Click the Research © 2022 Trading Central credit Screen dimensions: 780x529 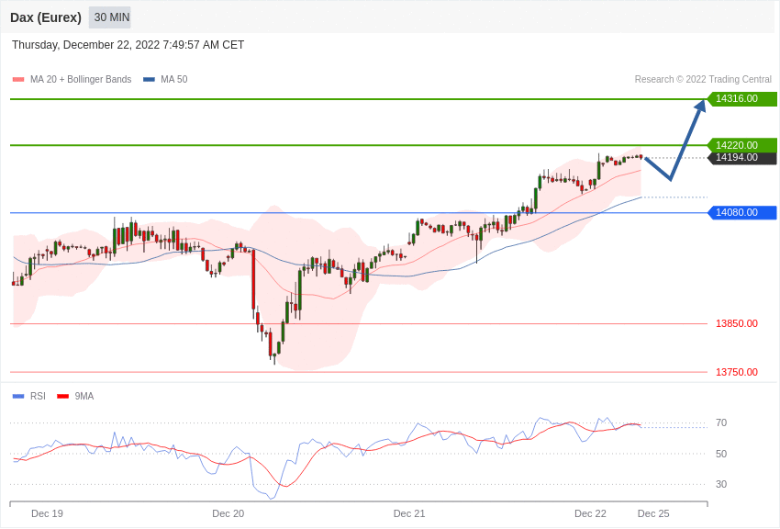pyautogui.click(x=703, y=79)
